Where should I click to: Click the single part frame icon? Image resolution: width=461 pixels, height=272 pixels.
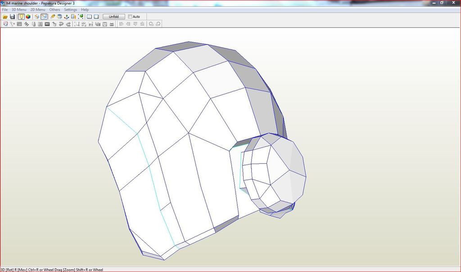(x=77, y=24)
